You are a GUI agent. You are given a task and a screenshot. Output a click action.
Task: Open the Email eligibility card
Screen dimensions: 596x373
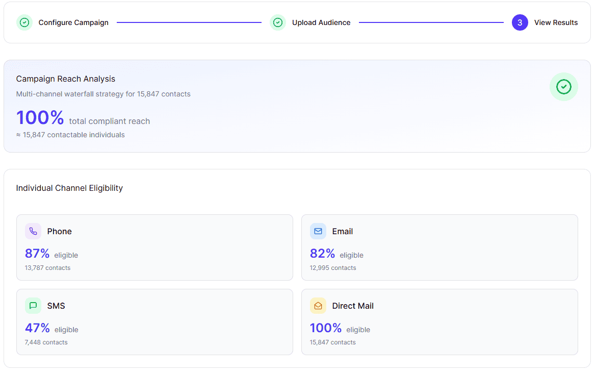(x=439, y=247)
